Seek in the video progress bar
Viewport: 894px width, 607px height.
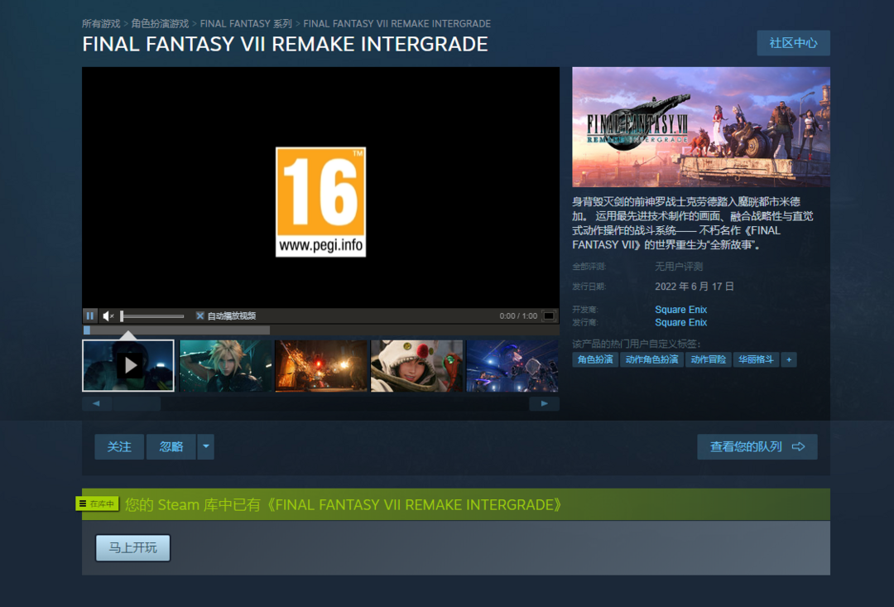320,330
